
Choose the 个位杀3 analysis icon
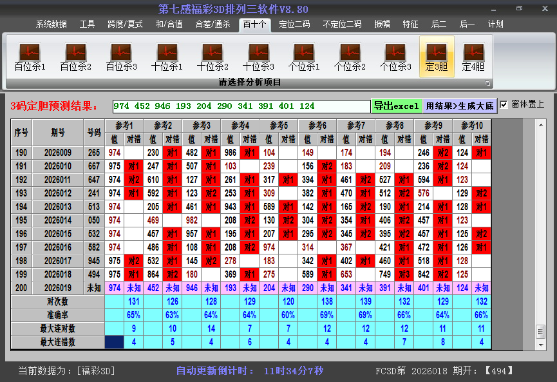[395, 57]
